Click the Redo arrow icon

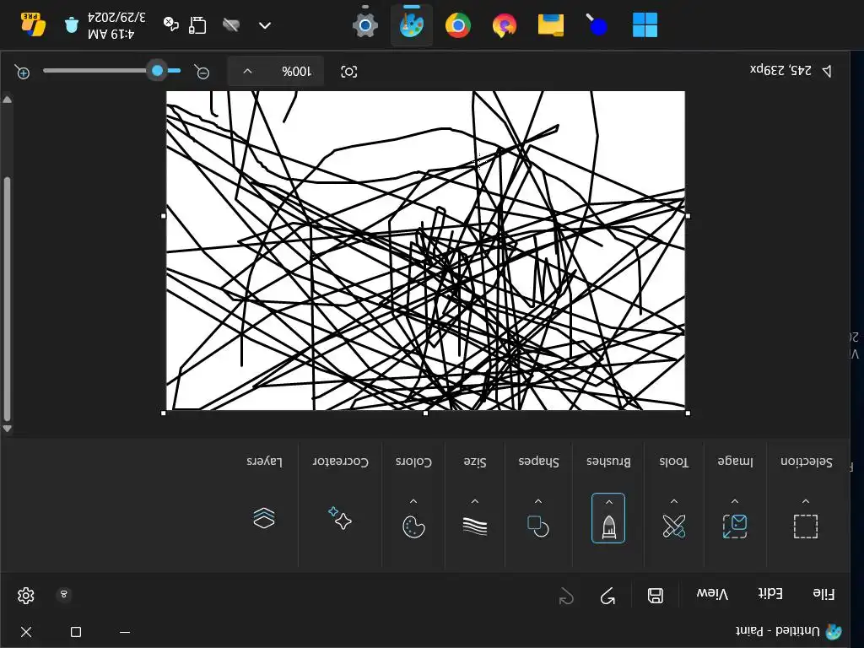pyautogui.click(x=566, y=597)
